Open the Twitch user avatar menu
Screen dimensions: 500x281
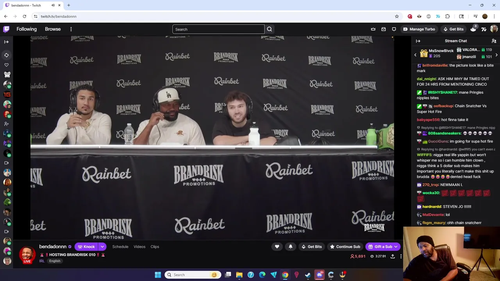(494, 29)
